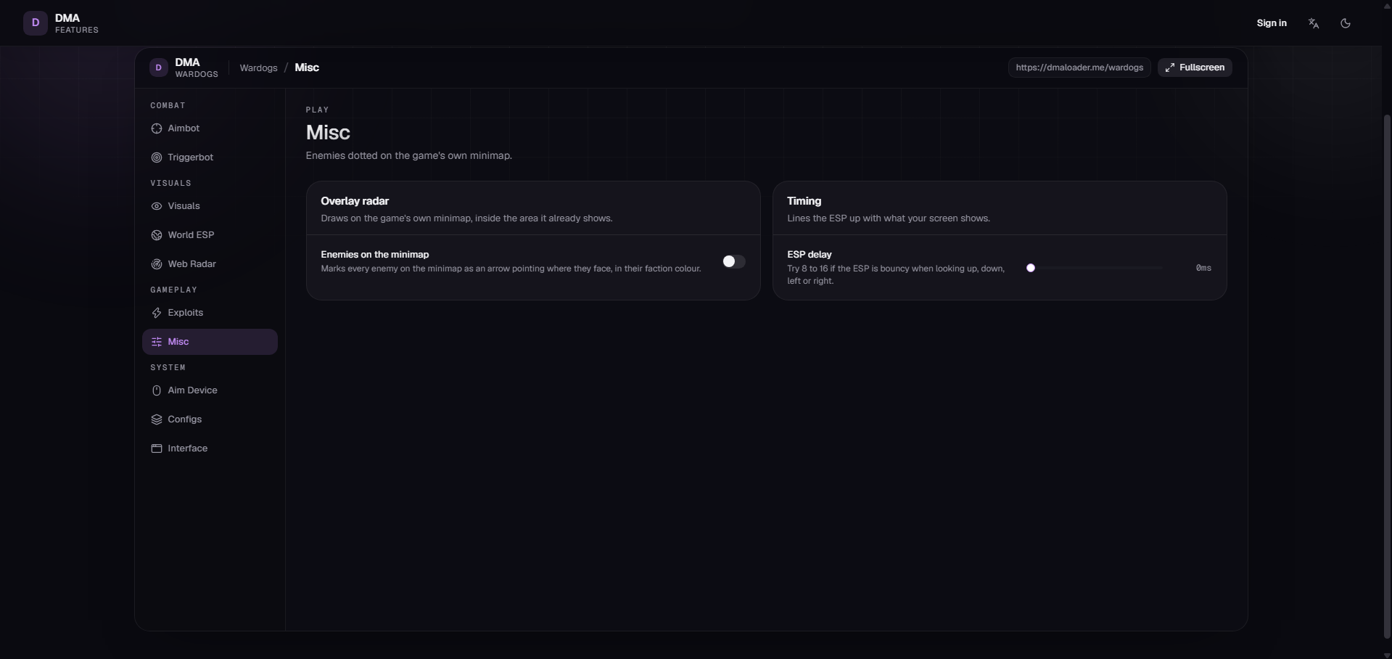Click the Configs layers icon
1392x659 pixels.
point(156,419)
